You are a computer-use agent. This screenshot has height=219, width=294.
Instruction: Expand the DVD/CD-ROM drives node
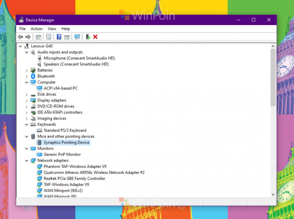26,107
